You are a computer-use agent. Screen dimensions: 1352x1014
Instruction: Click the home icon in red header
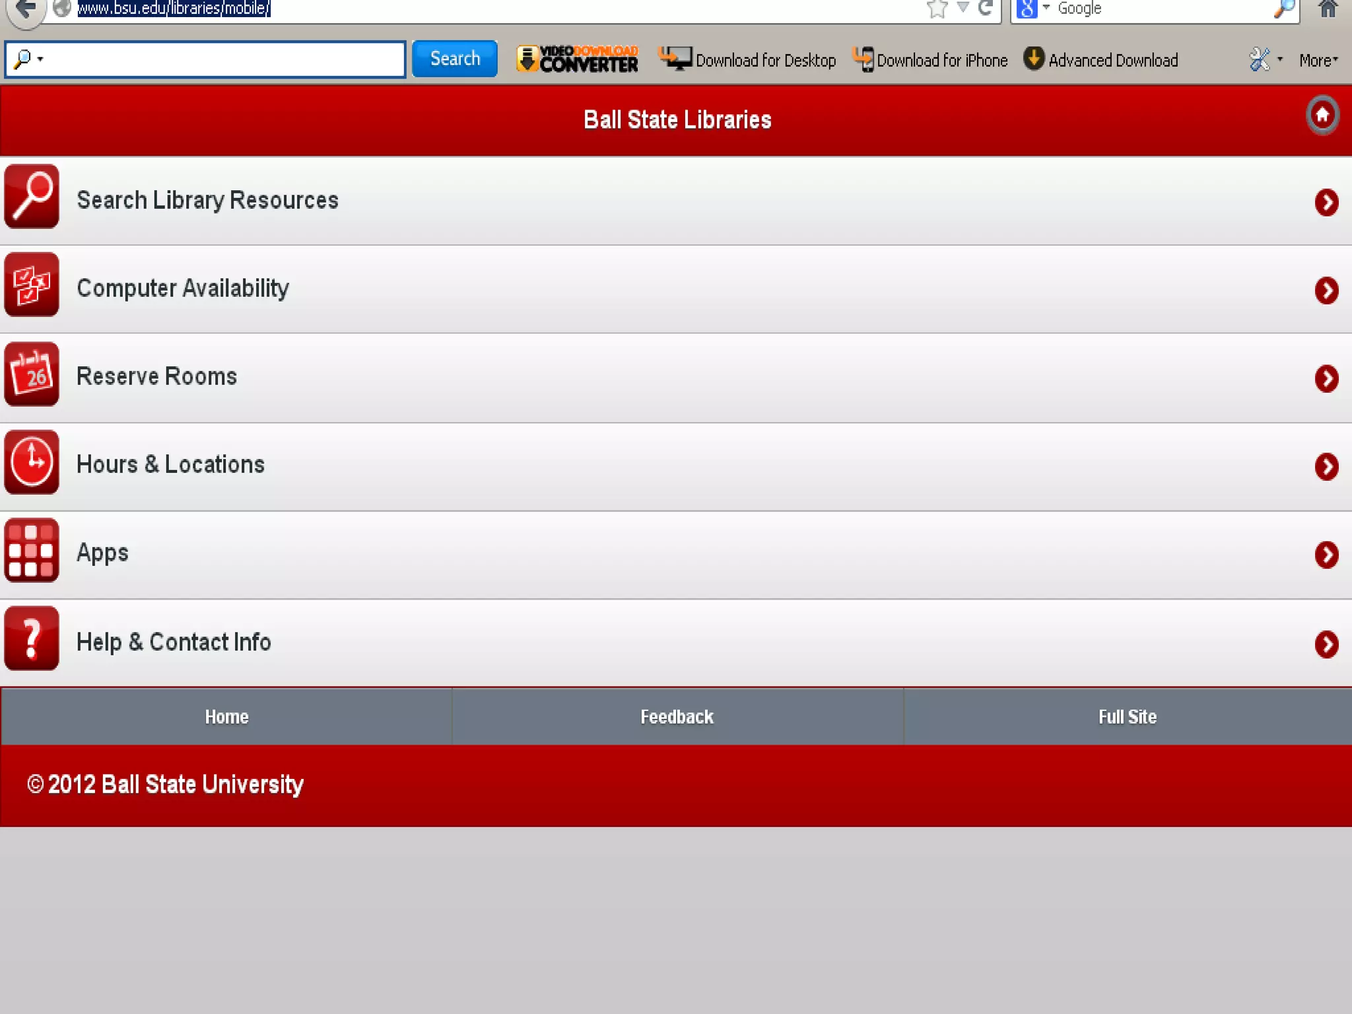click(1322, 116)
